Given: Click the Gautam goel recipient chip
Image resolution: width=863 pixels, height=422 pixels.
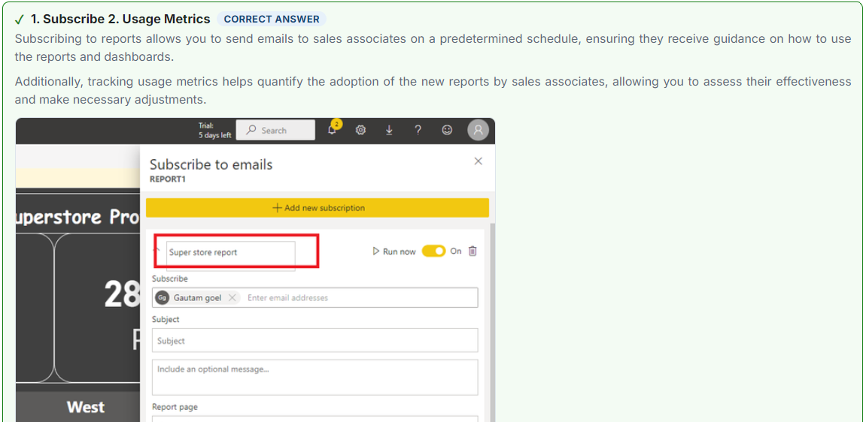Looking at the screenshot, I should (197, 298).
